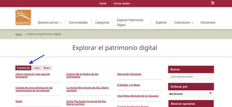Expand the Quienes somos menu
Image resolution: width=232 pixels, height=107 pixels.
coord(50,23)
